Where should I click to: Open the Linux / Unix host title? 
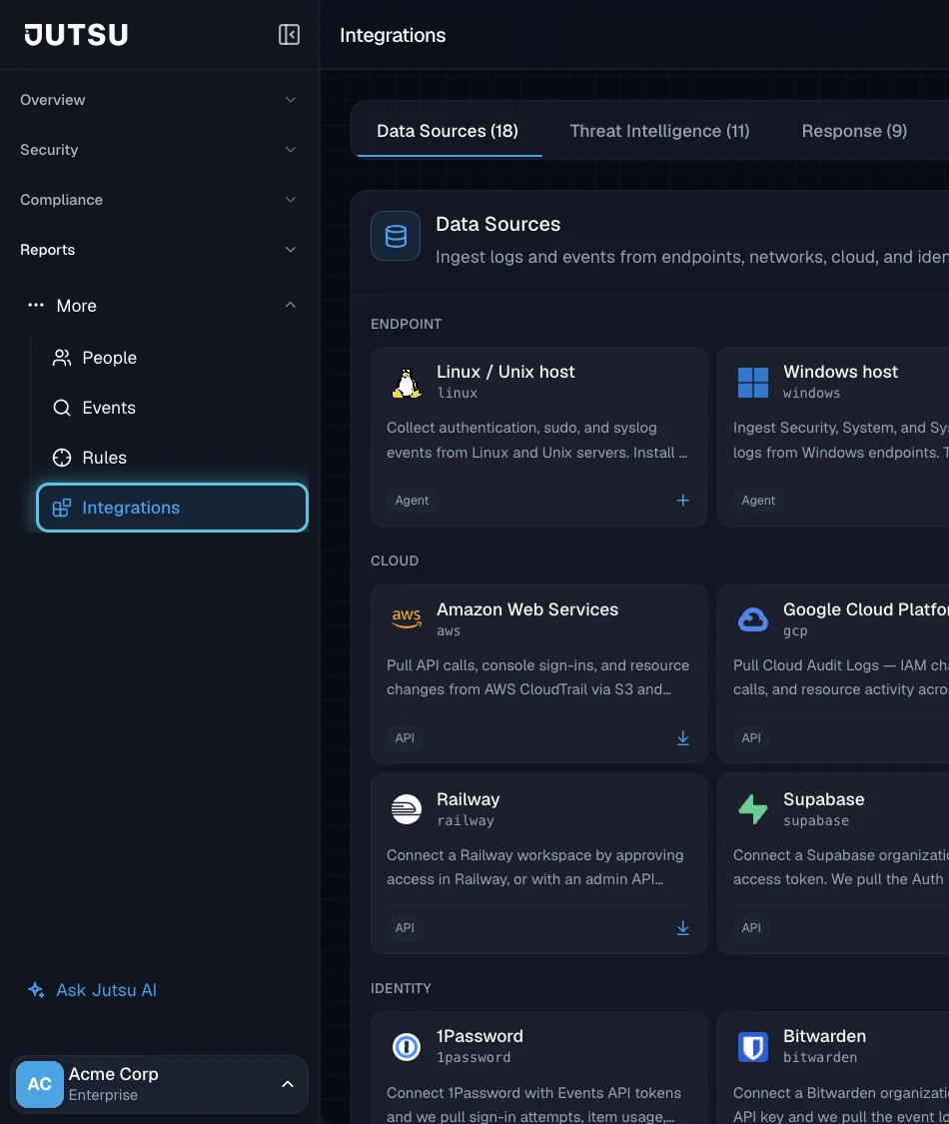coord(505,372)
